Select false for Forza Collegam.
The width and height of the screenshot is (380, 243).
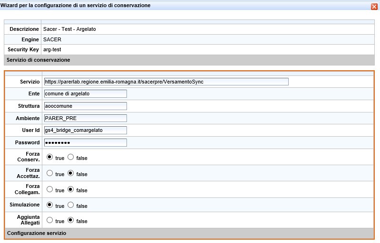tap(70, 189)
